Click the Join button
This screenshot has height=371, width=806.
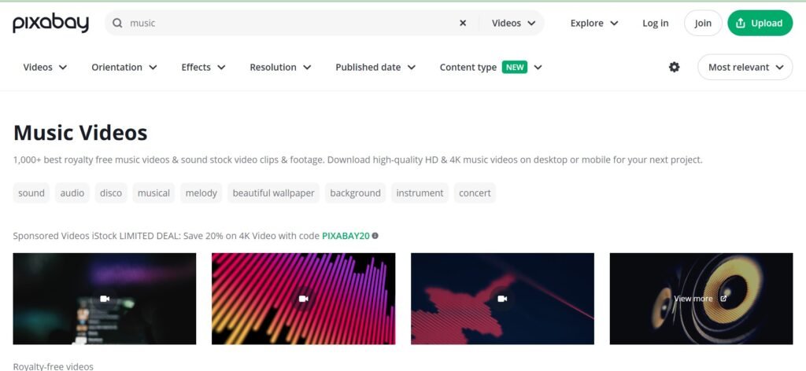[x=703, y=23]
